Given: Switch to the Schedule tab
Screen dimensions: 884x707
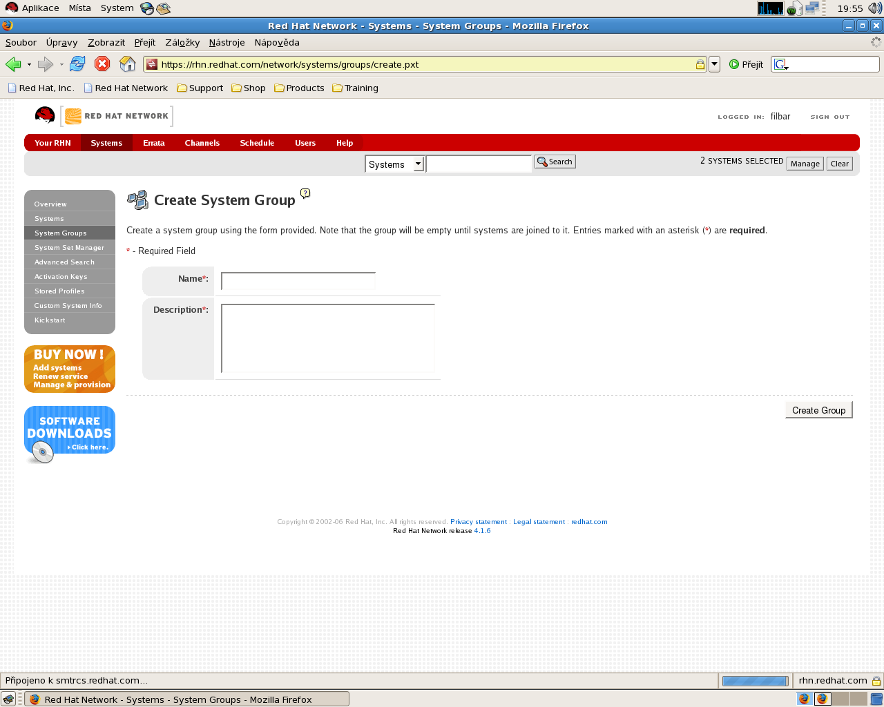Looking at the screenshot, I should coord(257,143).
